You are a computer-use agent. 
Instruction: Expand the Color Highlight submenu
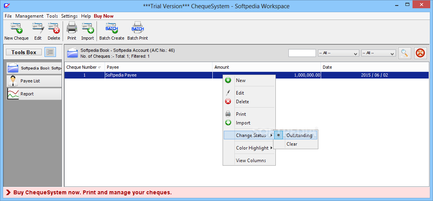(249, 148)
